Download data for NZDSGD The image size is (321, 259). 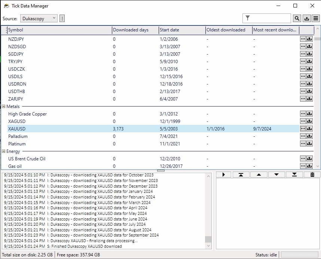pyautogui.click(x=309, y=46)
